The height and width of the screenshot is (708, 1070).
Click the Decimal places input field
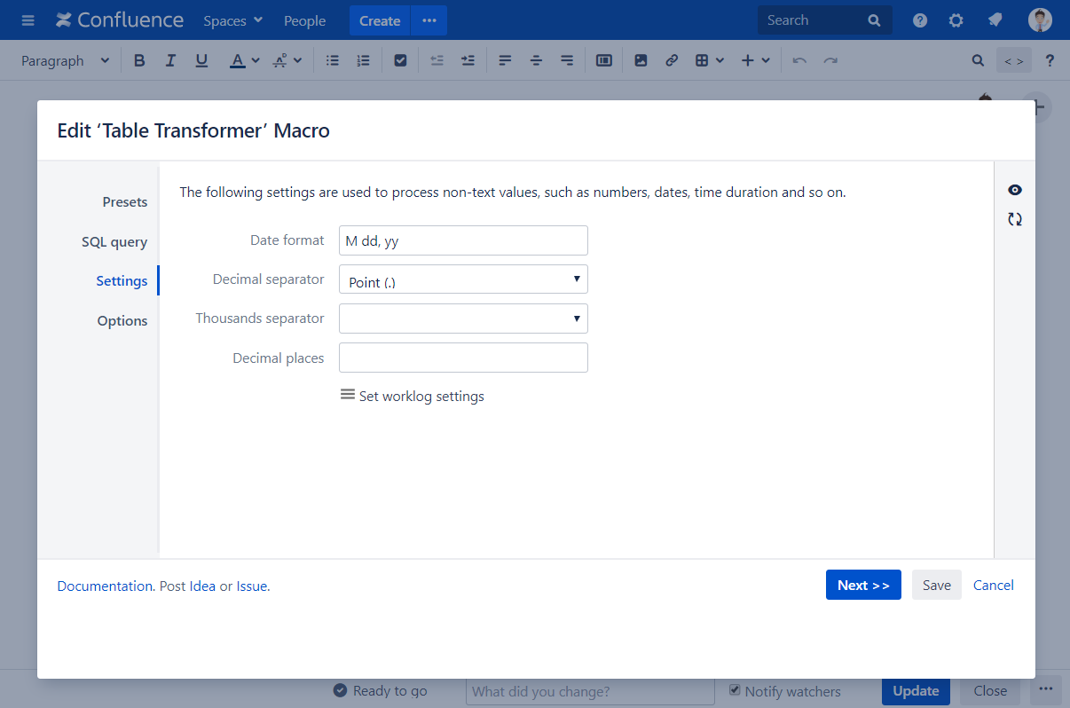(463, 358)
